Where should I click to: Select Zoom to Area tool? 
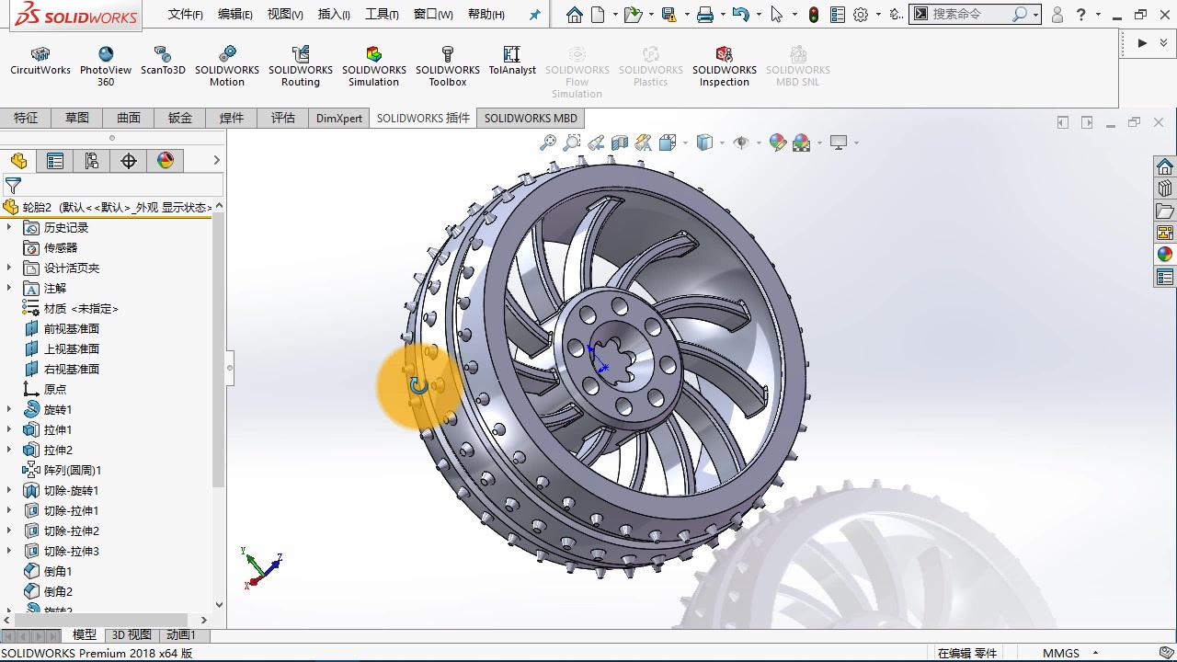click(572, 143)
